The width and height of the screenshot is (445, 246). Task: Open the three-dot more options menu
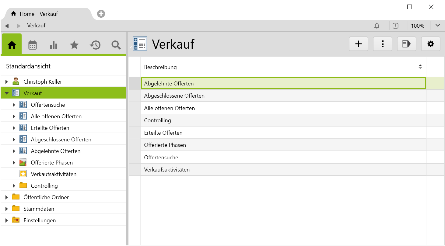tap(383, 44)
